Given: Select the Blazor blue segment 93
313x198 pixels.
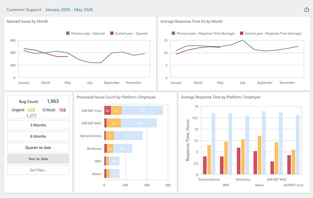Looking at the screenshot, I should (x=114, y=174).
